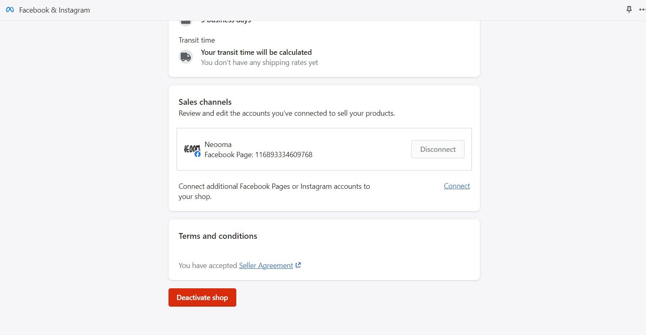This screenshot has height=335, width=646.
Task: Click the Sales channels heading
Action: coord(205,102)
